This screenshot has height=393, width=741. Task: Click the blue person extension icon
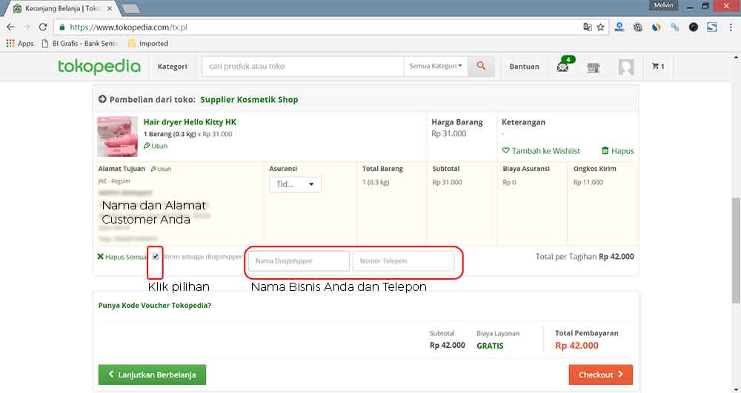click(619, 27)
